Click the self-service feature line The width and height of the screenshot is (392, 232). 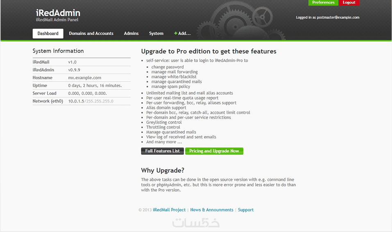click(197, 60)
